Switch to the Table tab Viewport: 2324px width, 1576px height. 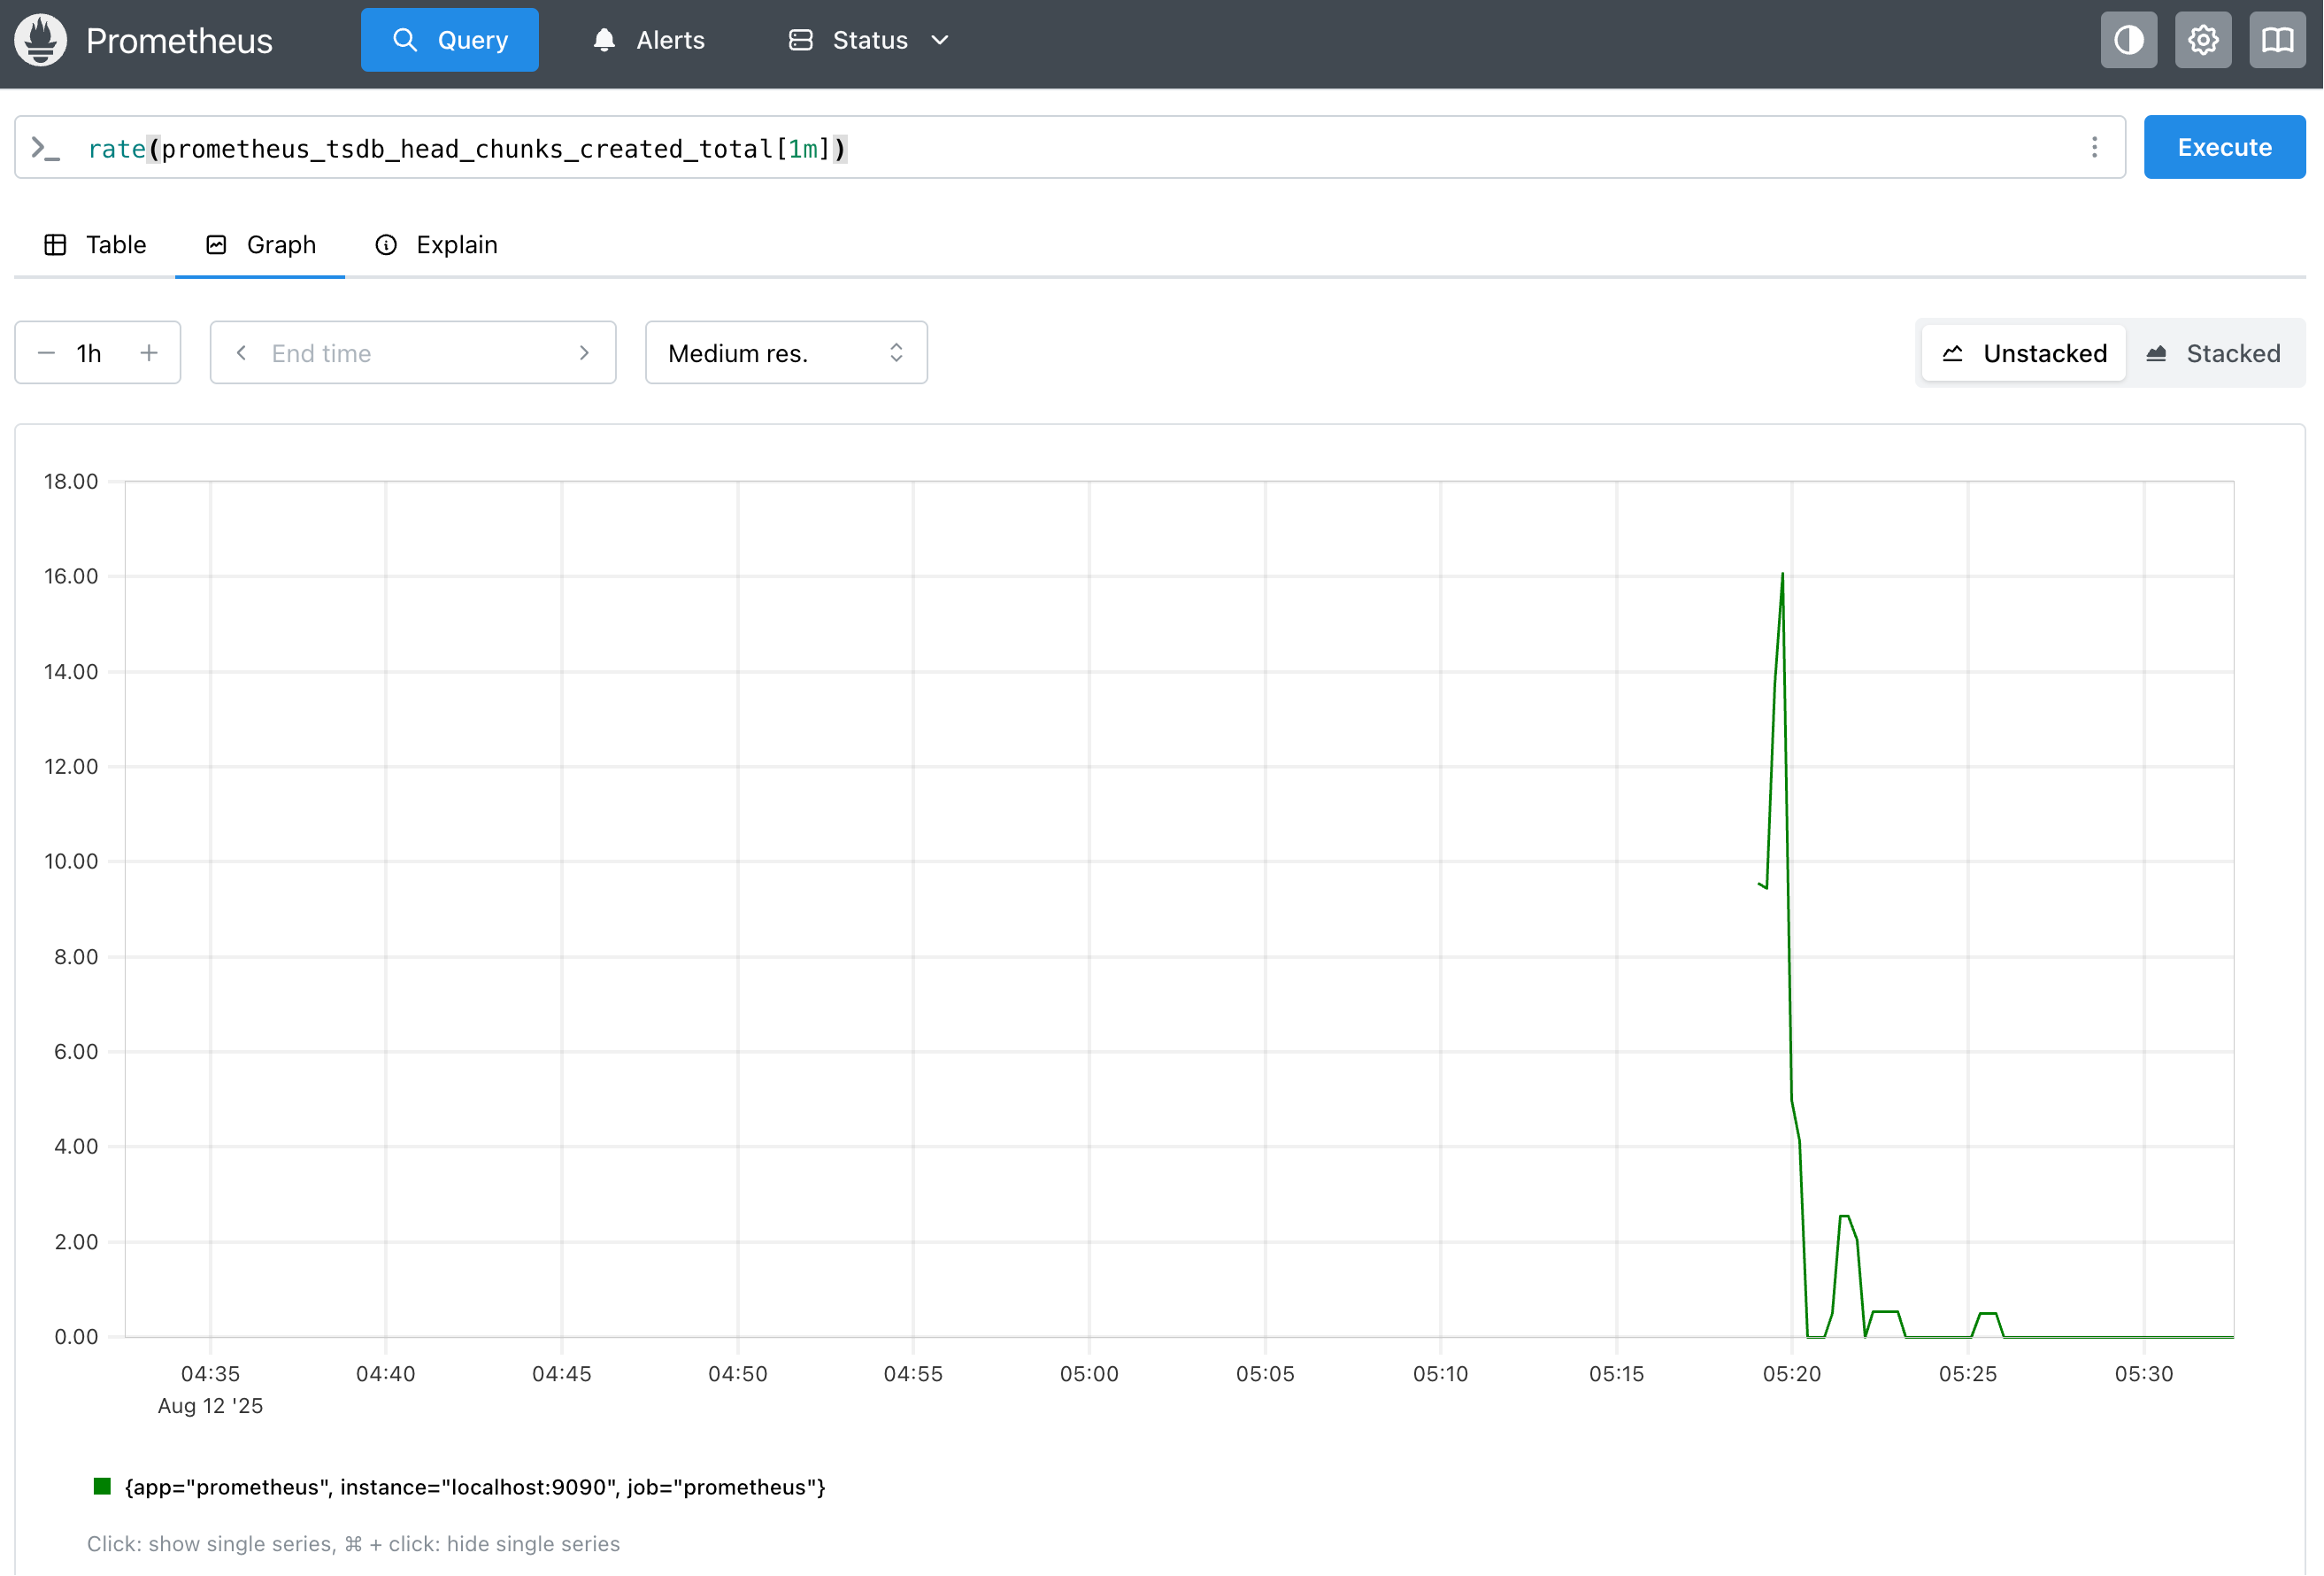click(96, 245)
